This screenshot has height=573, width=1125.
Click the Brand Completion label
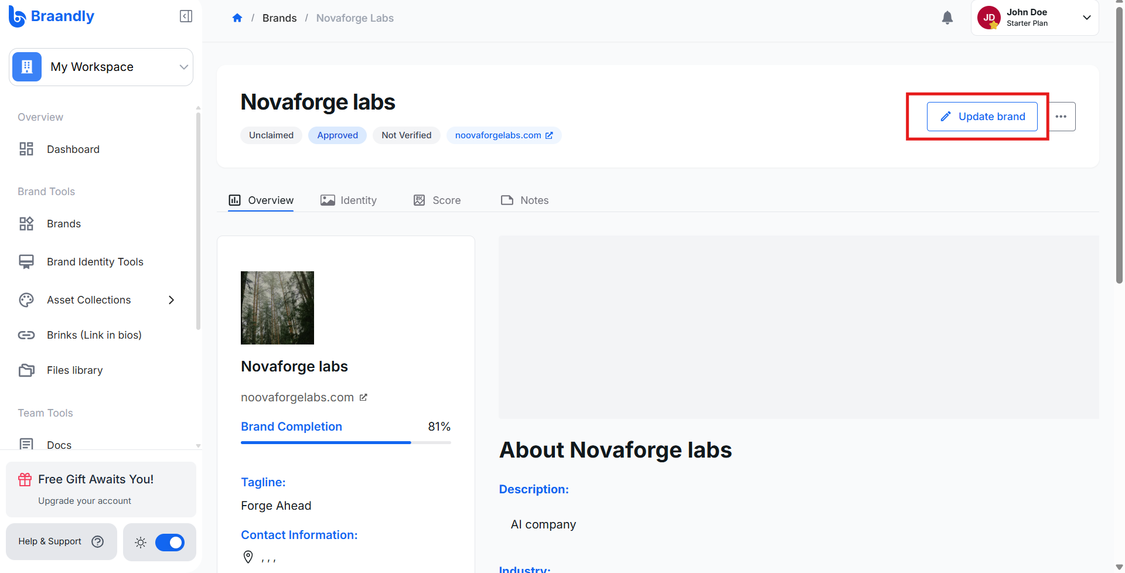point(291,427)
